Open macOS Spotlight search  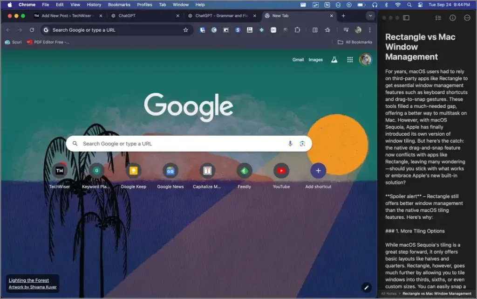(409, 5)
